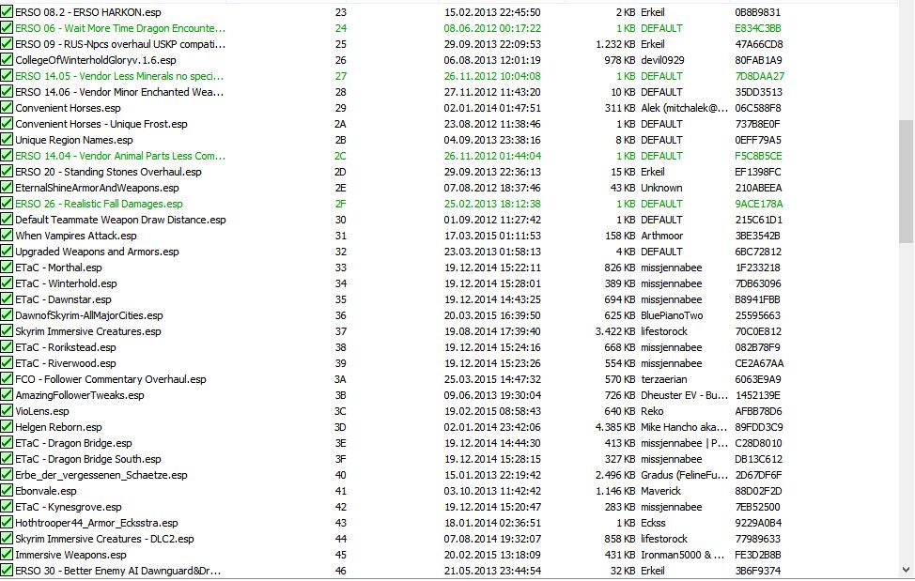Click CRC value 7D8DAA27
Viewport: 915px width, 581px height.
point(759,76)
